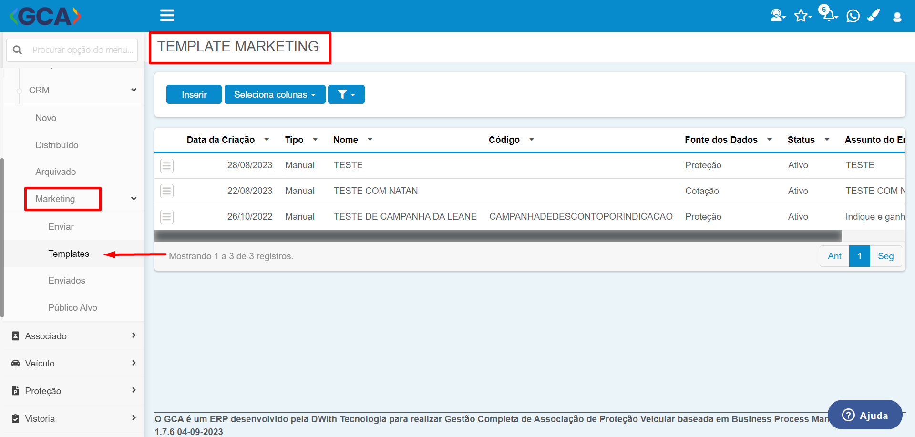Image resolution: width=915 pixels, height=437 pixels.
Task: Expand the Vistoria menu chevron
Action: point(134,417)
